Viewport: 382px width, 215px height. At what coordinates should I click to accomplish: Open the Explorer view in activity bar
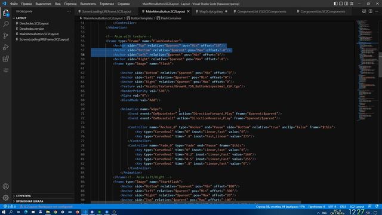[5, 13]
